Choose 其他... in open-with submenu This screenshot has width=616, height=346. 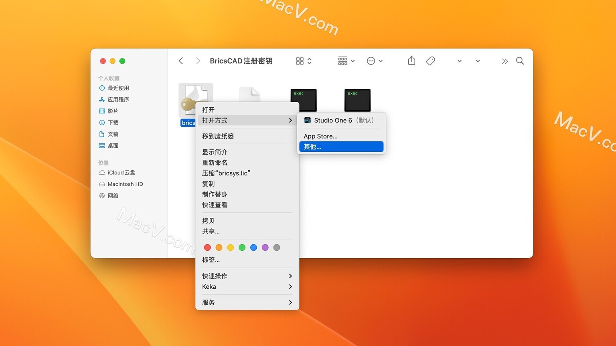pos(341,147)
